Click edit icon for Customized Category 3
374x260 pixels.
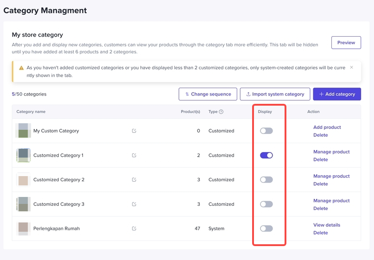pos(134,204)
